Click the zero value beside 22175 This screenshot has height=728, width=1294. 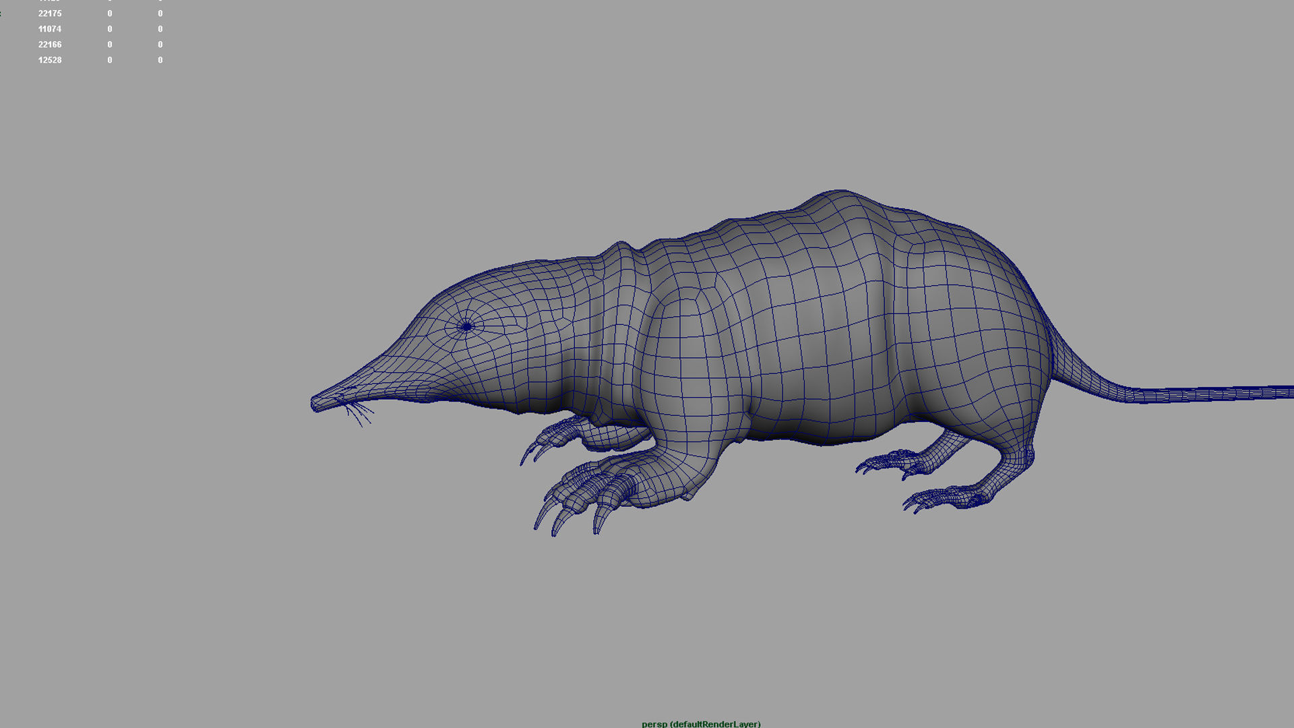(109, 13)
